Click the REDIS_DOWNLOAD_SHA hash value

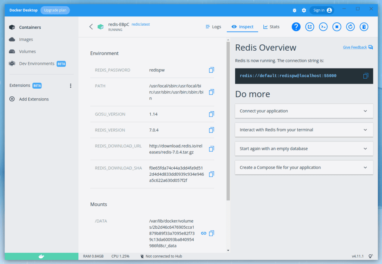pos(176,174)
